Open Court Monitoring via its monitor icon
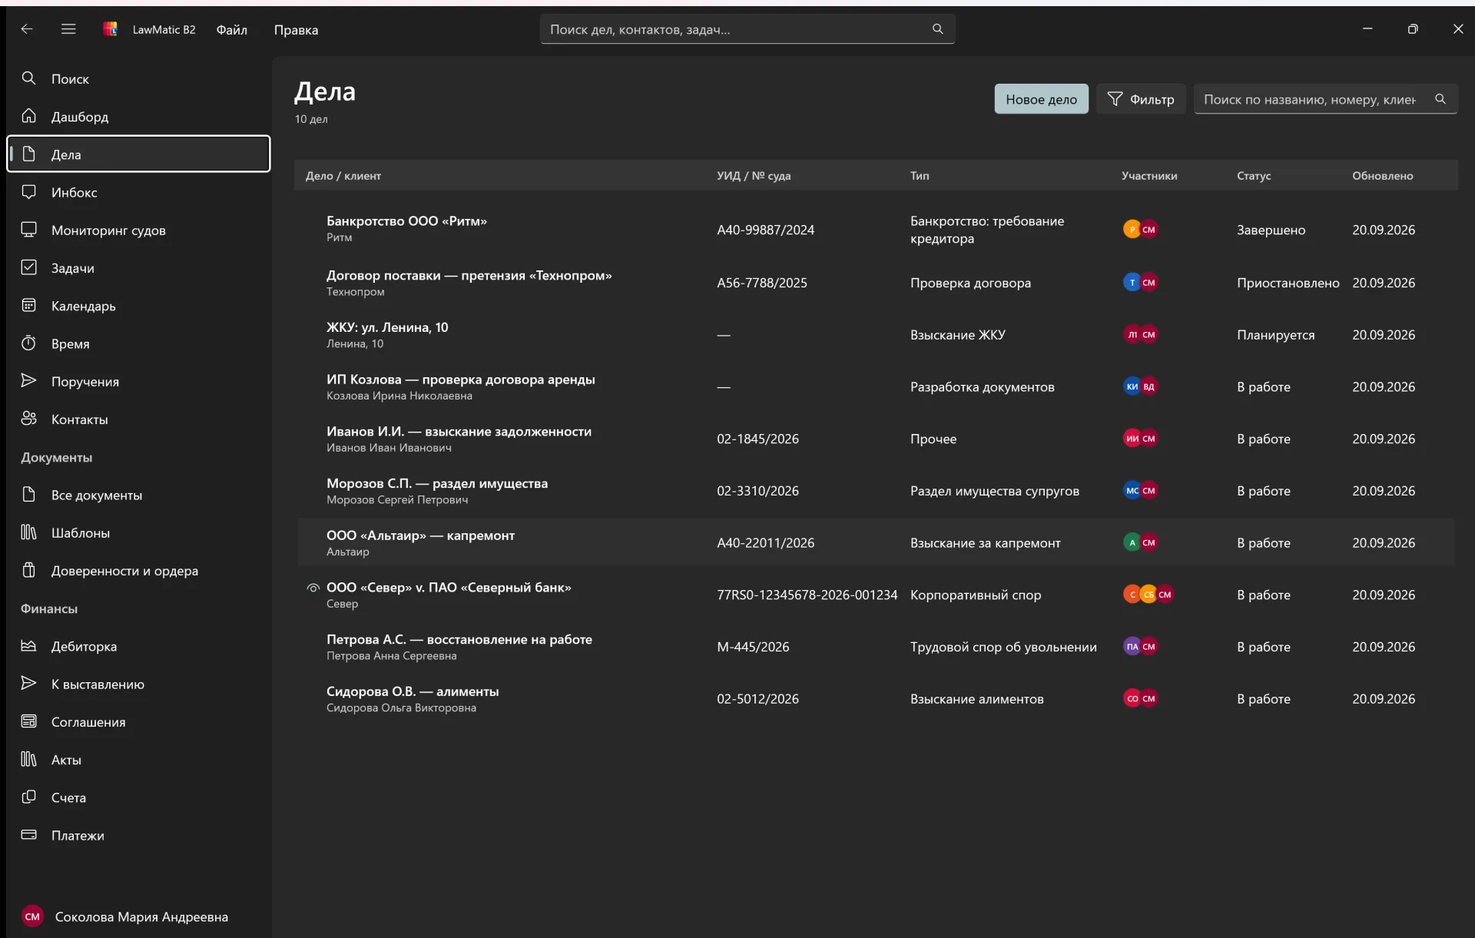Screen dimensions: 1475x938 [x=28, y=230]
